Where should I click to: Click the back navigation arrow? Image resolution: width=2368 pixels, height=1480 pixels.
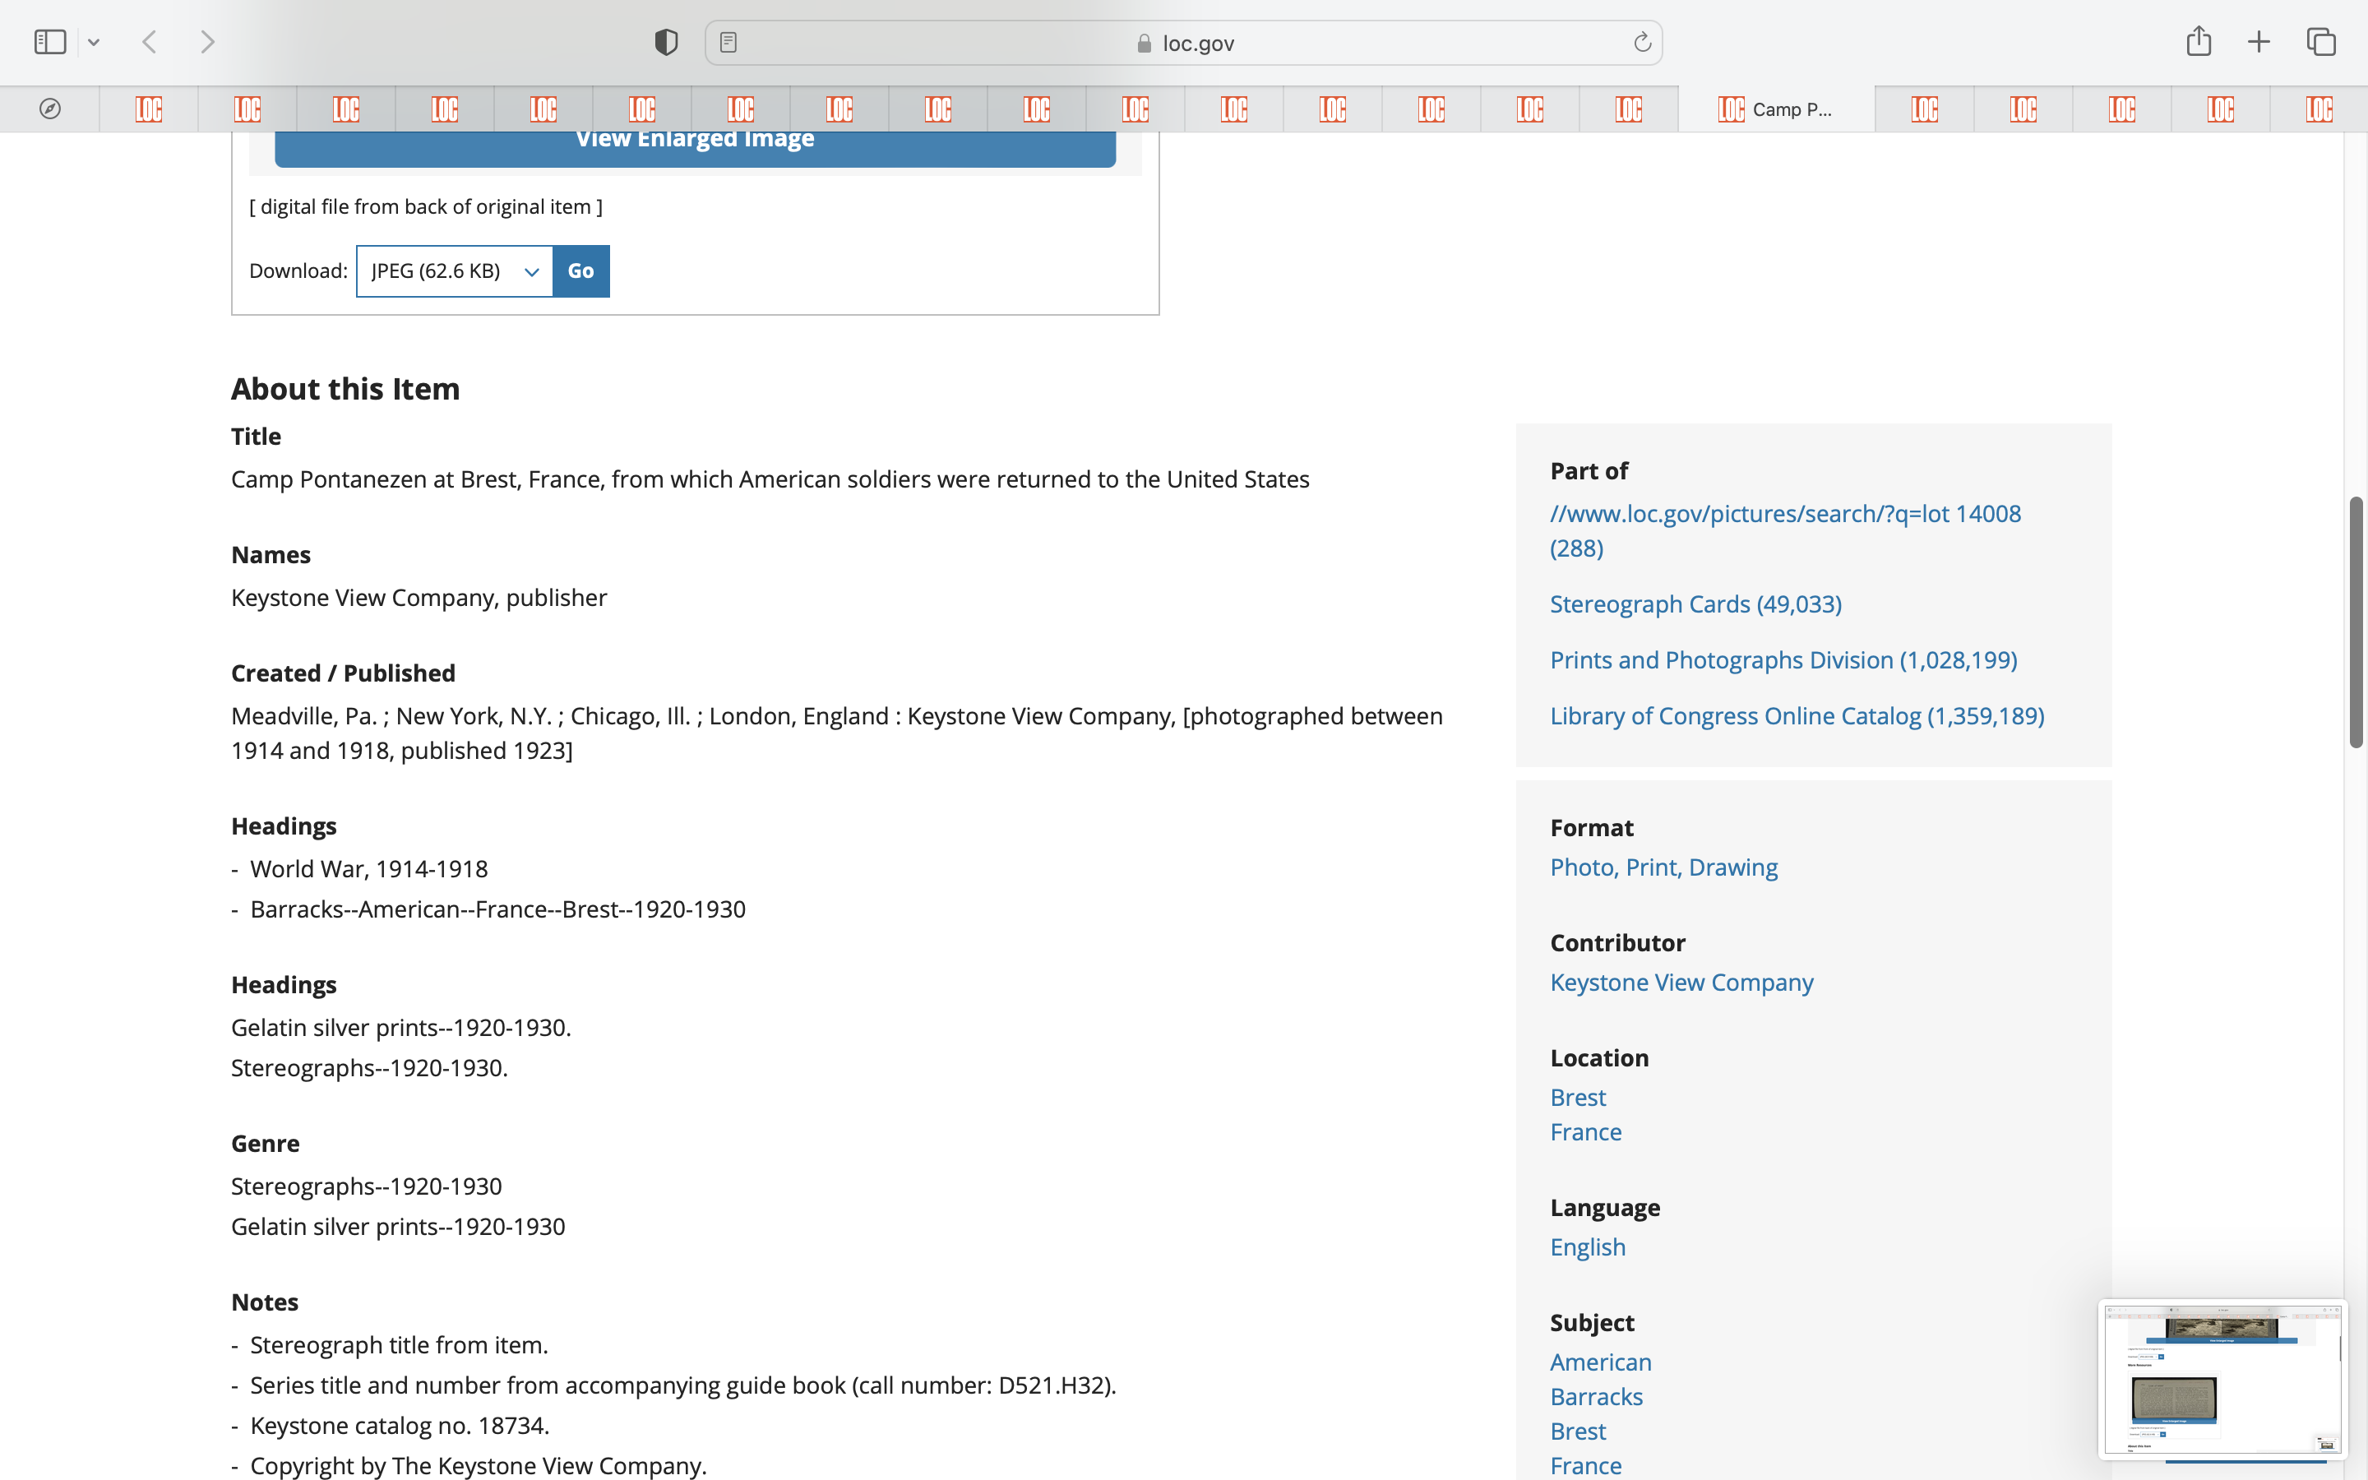click(x=150, y=42)
